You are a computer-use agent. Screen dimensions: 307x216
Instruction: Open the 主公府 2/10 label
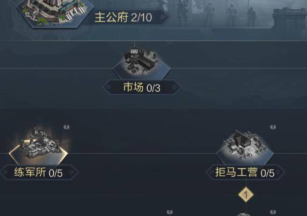pyautogui.click(x=123, y=17)
